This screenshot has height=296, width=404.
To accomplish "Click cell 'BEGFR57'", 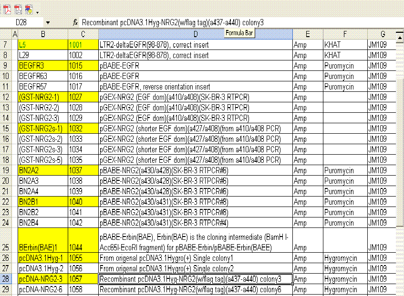I will 43,87.
